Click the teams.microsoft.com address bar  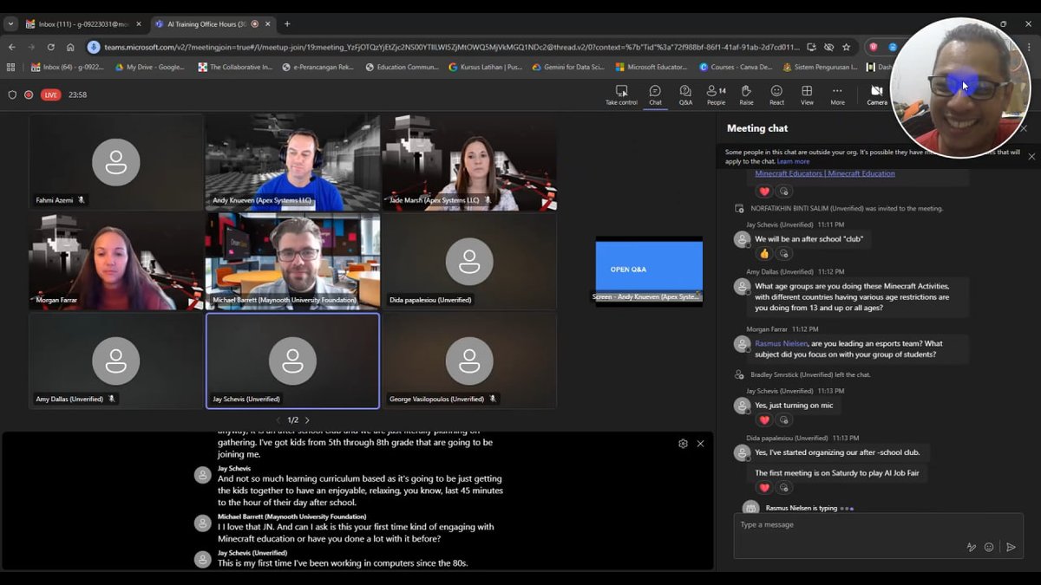click(451, 47)
